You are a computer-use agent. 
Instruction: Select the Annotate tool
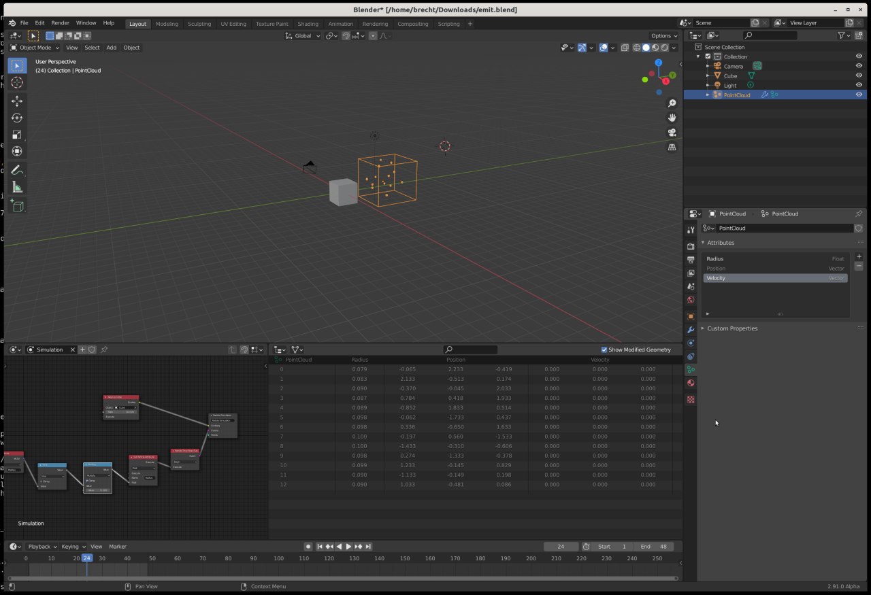click(17, 170)
